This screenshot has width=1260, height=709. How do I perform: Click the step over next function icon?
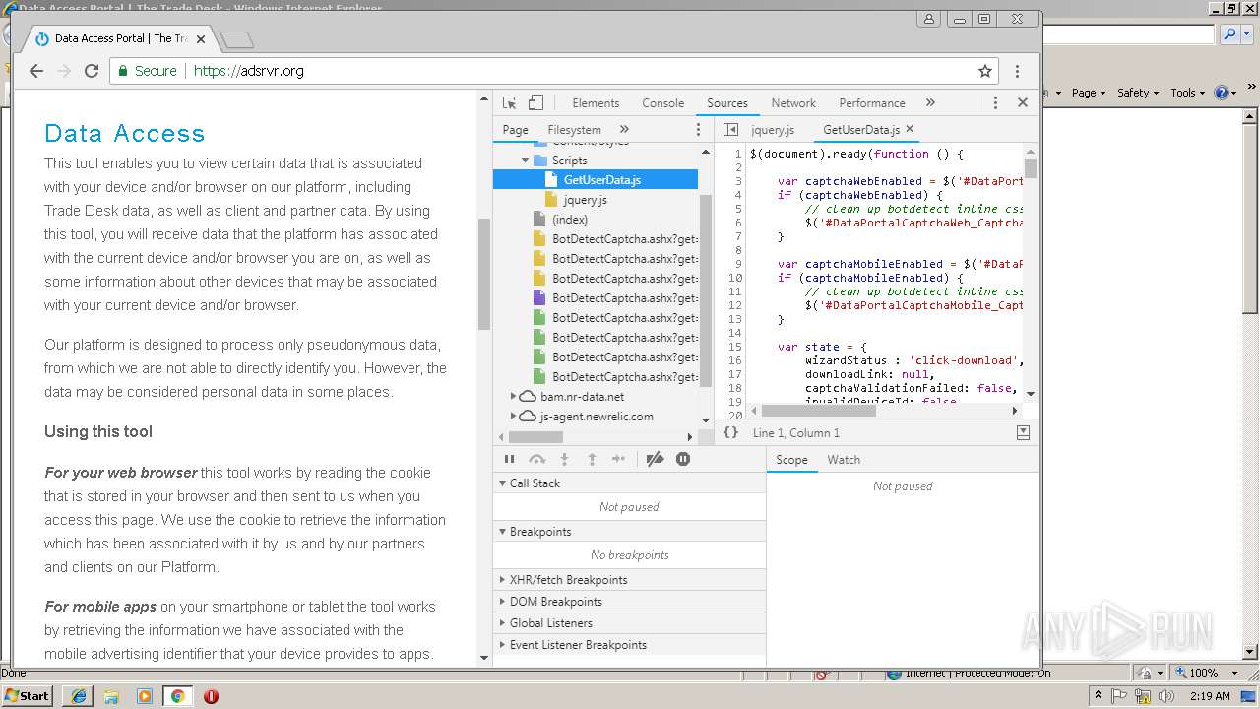pos(536,459)
